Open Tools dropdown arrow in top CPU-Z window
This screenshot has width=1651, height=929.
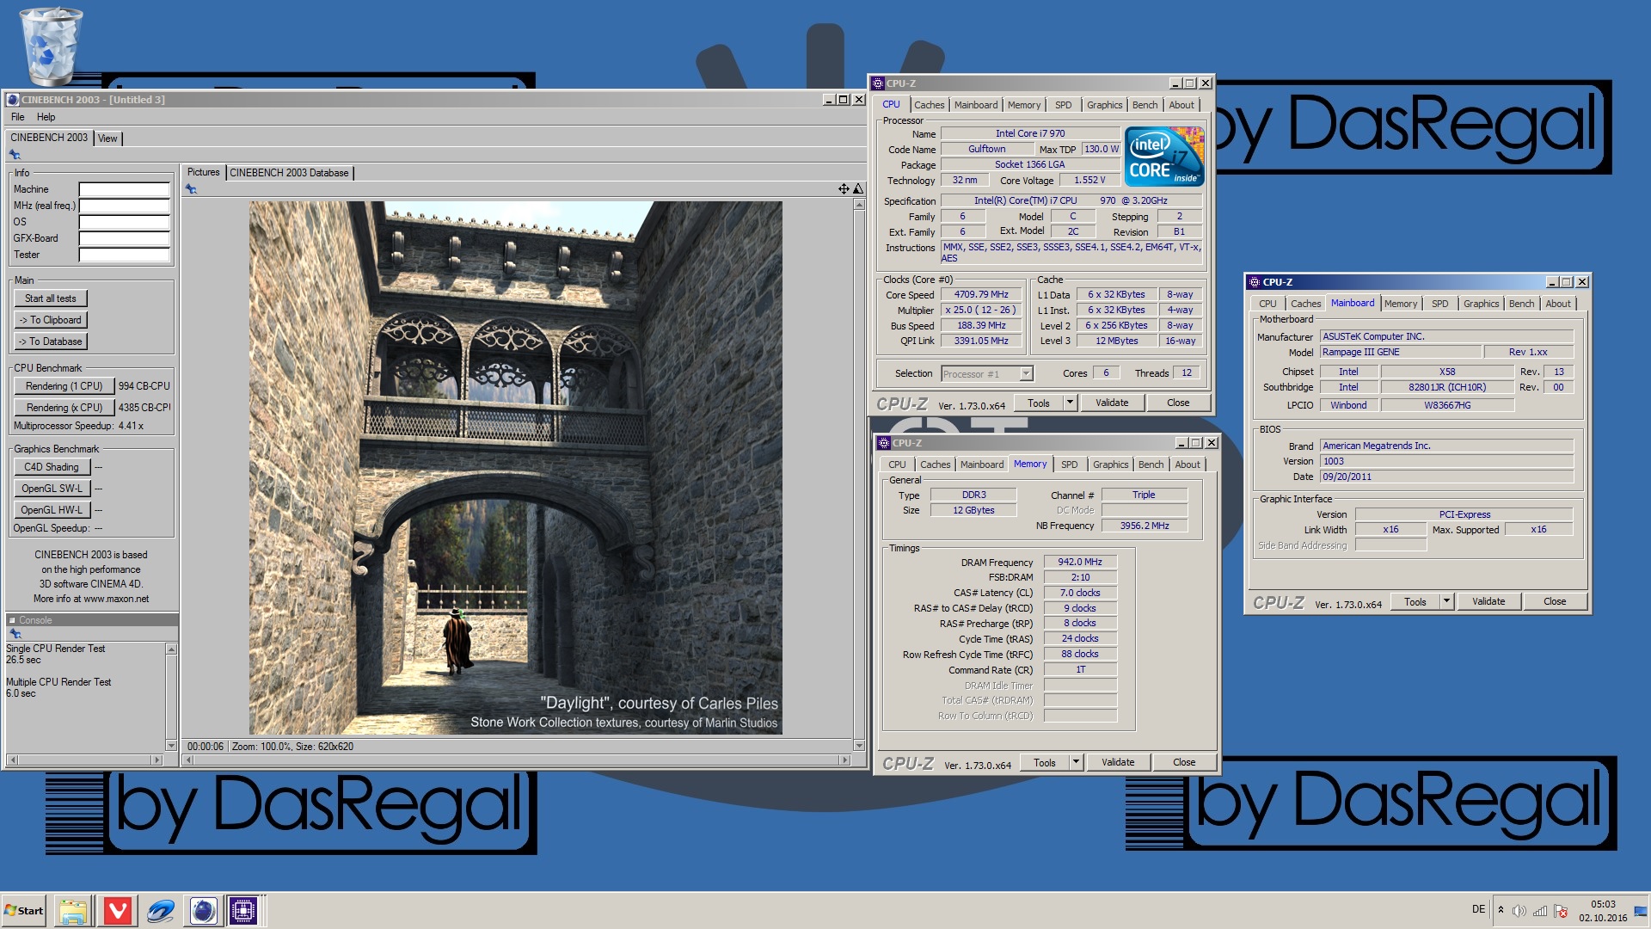pyautogui.click(x=1070, y=403)
